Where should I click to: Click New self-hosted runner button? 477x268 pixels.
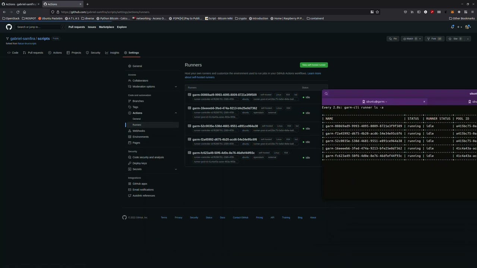(x=314, y=65)
